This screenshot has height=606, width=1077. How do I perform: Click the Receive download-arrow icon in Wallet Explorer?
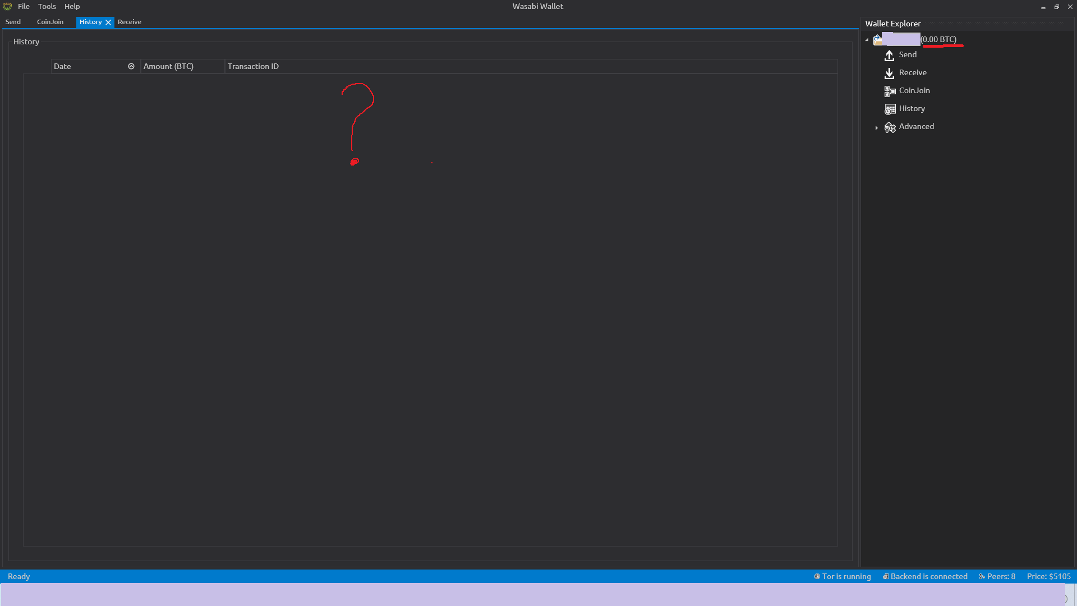click(890, 74)
